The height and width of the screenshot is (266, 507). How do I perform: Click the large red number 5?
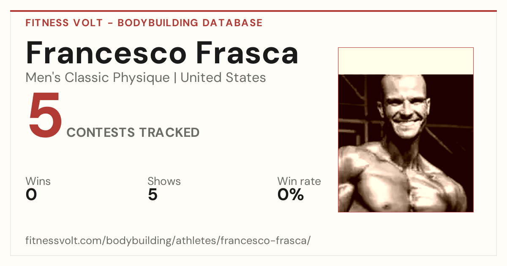click(x=45, y=116)
